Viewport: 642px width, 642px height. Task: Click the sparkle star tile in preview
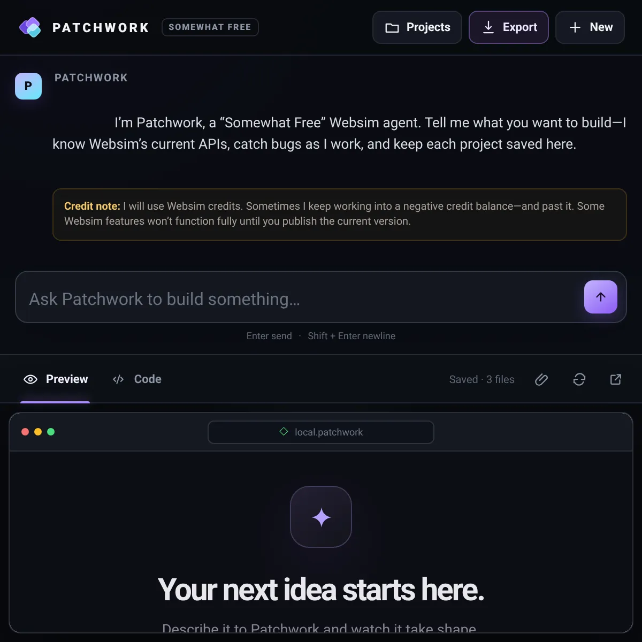(321, 517)
